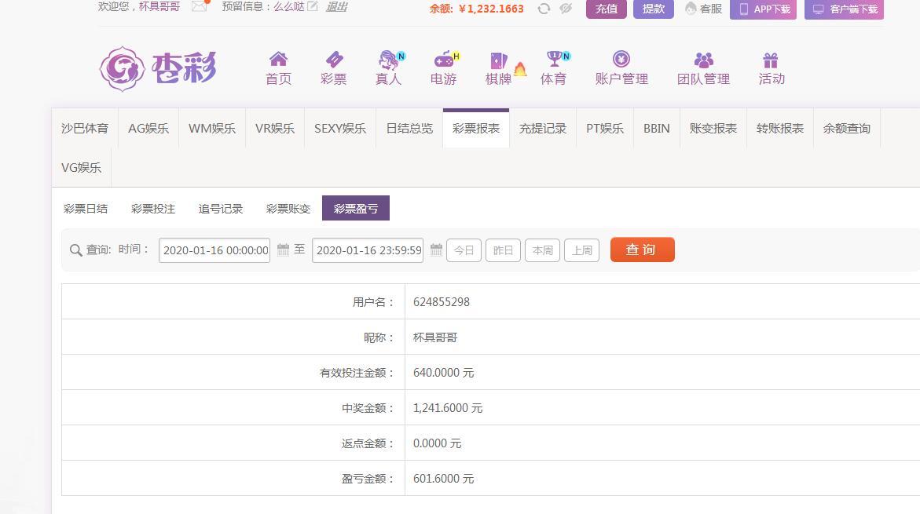The width and height of the screenshot is (920, 514).
Task: Open the 活动 gift icon
Action: tap(771, 60)
